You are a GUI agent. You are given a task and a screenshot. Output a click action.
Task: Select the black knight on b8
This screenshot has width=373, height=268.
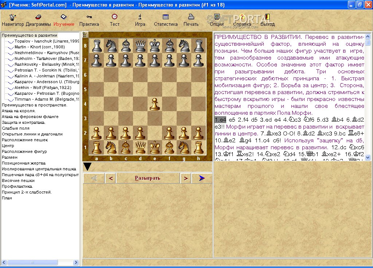[x=111, y=45]
